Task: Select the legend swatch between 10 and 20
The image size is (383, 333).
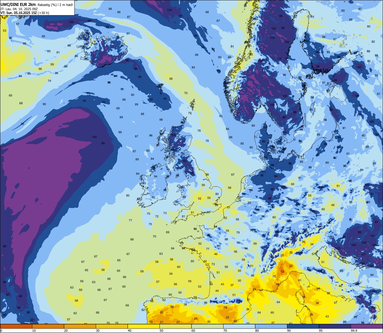Action: 48,326
